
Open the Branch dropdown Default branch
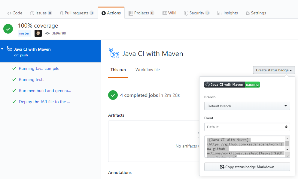[x=247, y=106]
